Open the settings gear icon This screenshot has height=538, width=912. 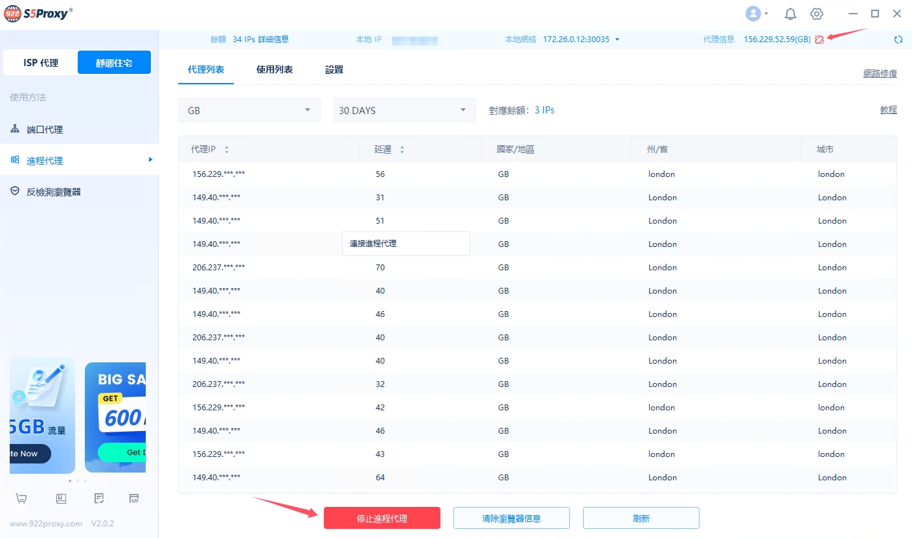[816, 14]
